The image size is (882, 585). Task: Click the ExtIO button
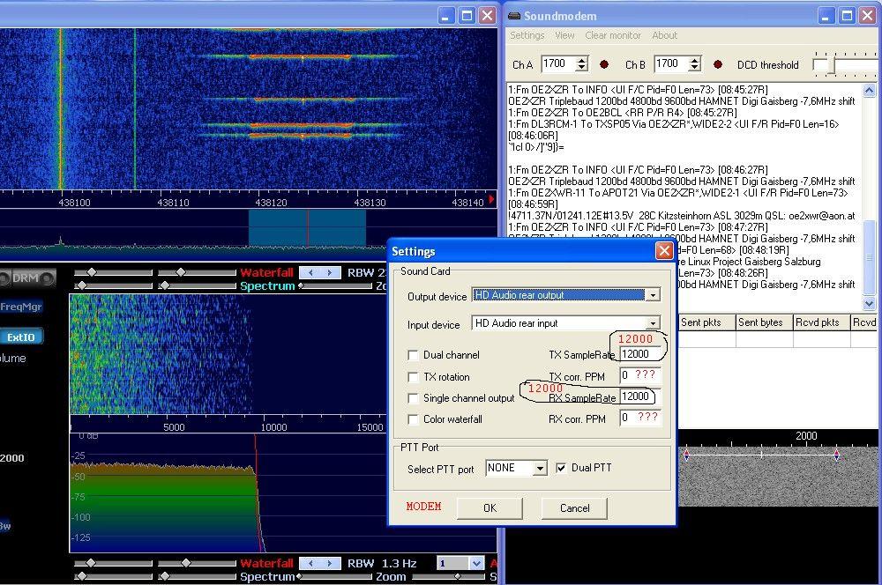point(21,337)
